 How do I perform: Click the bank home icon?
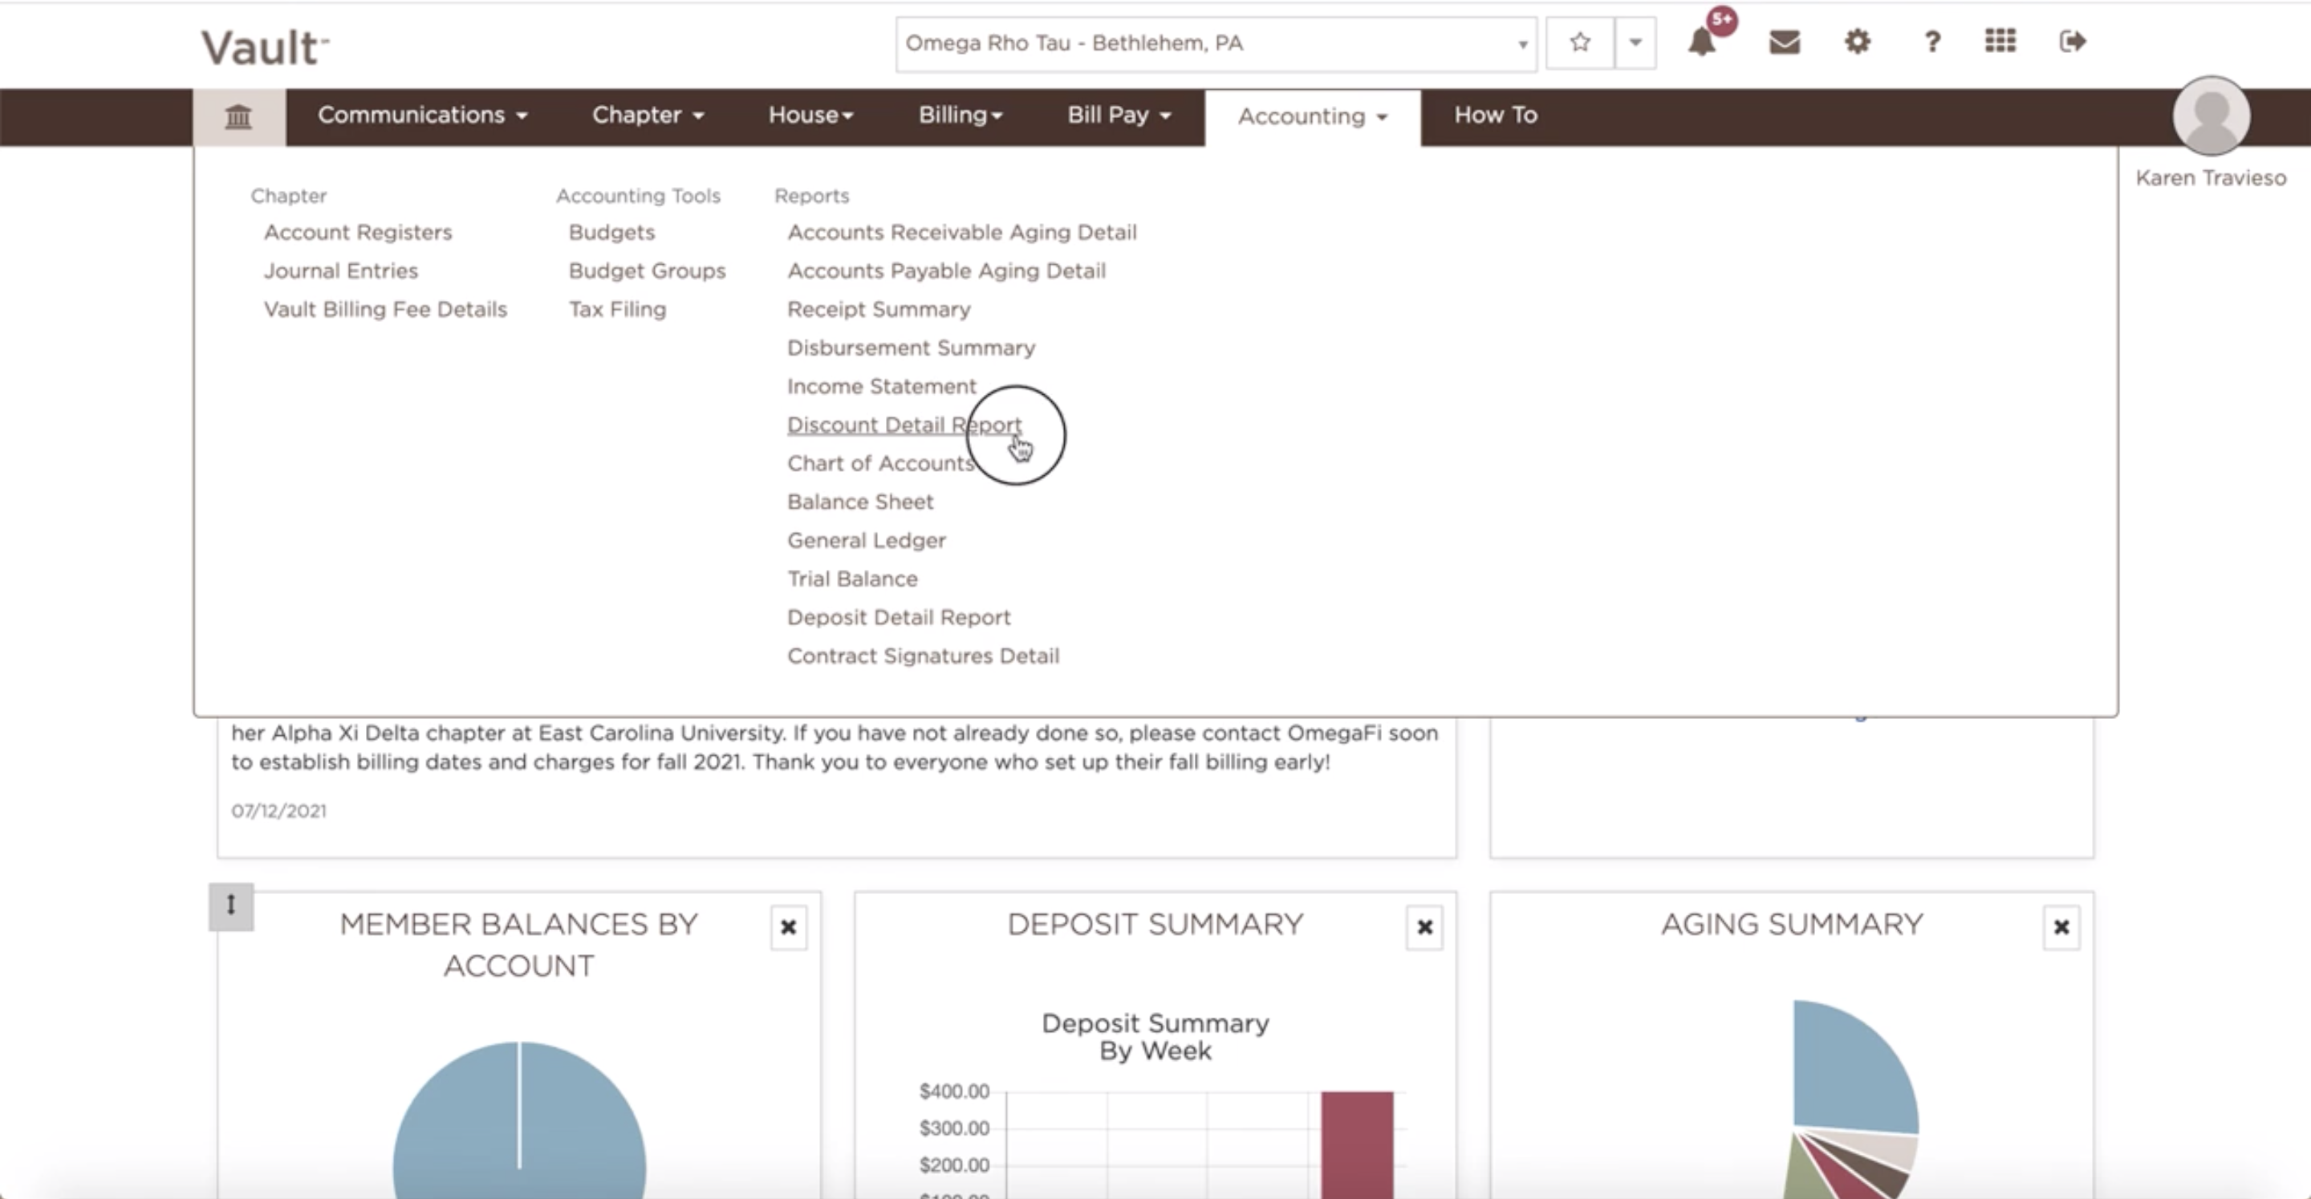238,116
